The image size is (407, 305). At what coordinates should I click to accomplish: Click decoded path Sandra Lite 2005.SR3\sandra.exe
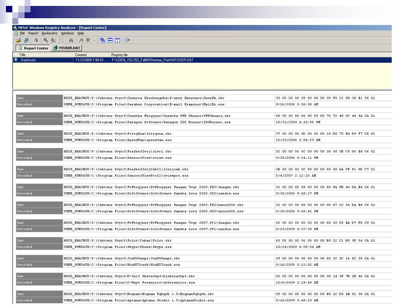click(x=152, y=194)
